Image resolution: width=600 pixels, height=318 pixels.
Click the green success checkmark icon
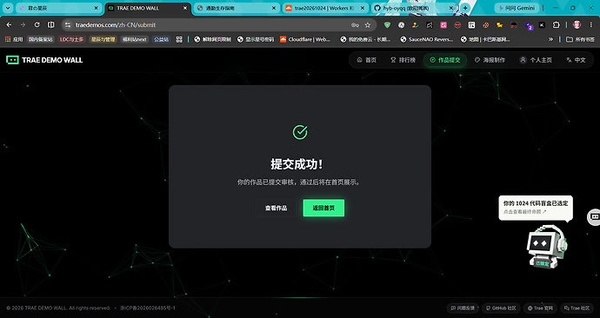(x=300, y=132)
